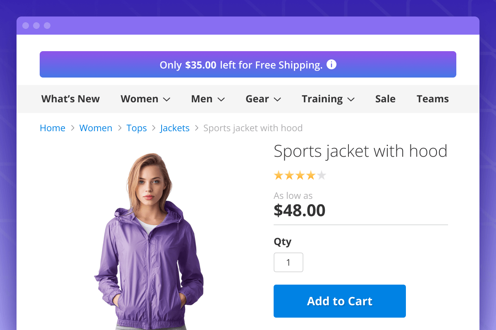Click the fourth gold rating star
The height and width of the screenshot is (330, 496).
click(311, 175)
